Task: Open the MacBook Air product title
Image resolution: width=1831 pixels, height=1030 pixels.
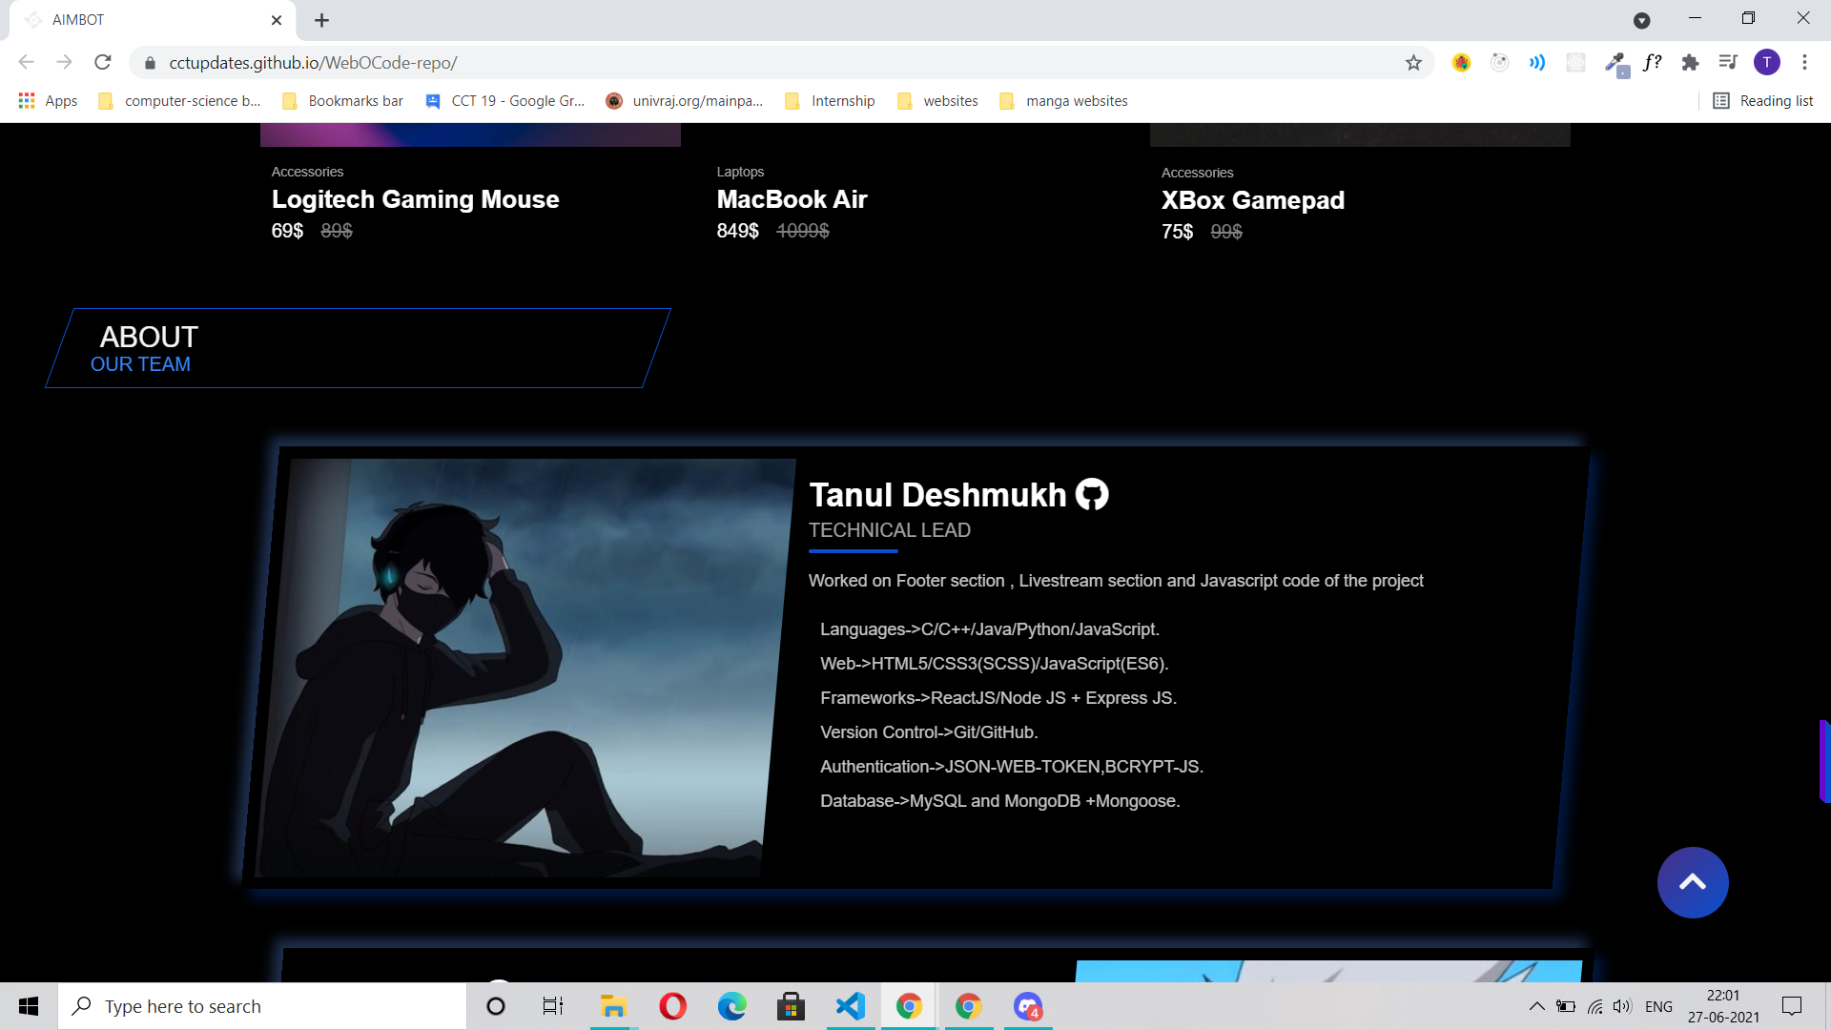Action: 792,199
